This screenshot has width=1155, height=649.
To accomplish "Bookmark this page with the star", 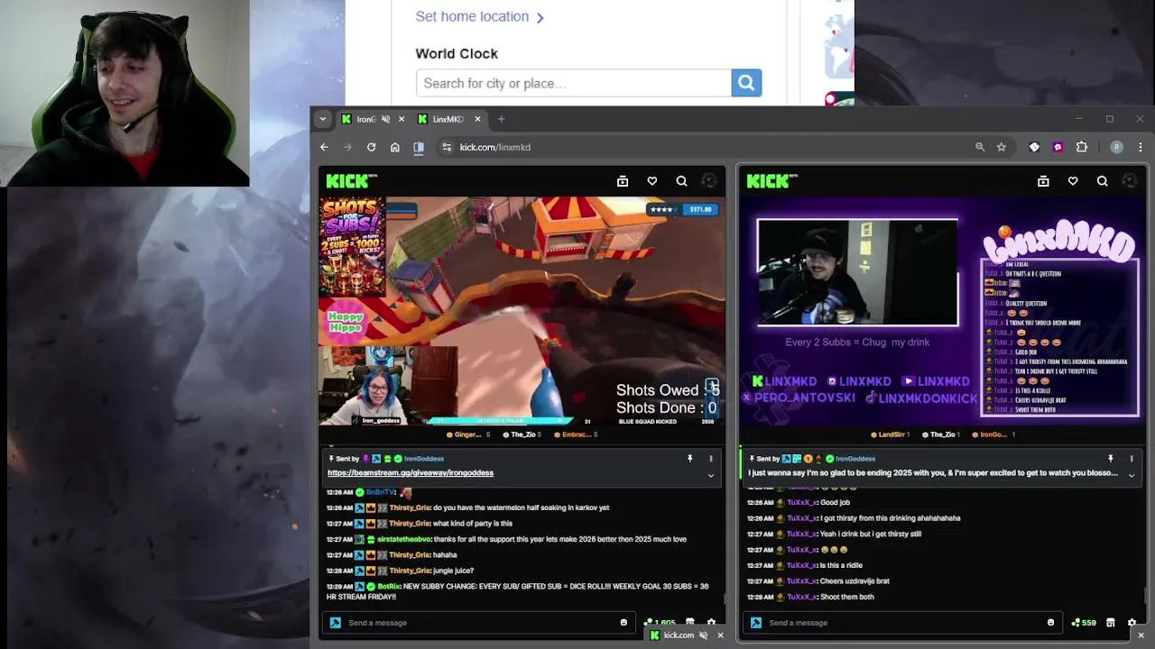I will [1002, 147].
